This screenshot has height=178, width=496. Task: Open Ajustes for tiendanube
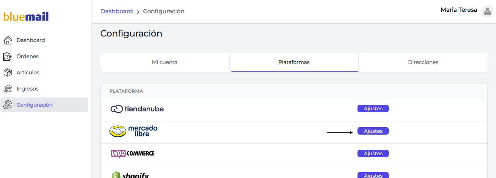(x=373, y=108)
